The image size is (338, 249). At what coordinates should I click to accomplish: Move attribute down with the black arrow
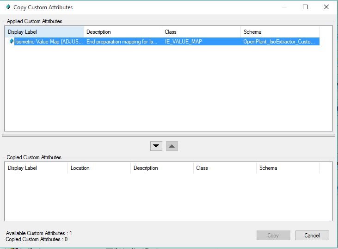[156, 146]
